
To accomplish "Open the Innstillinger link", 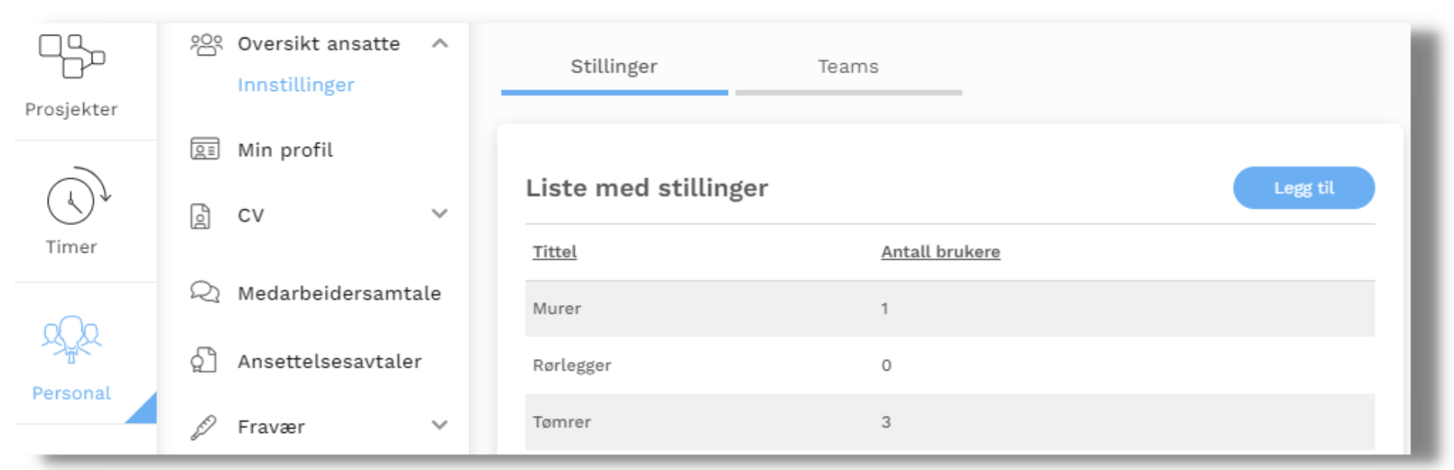I will coord(296,86).
